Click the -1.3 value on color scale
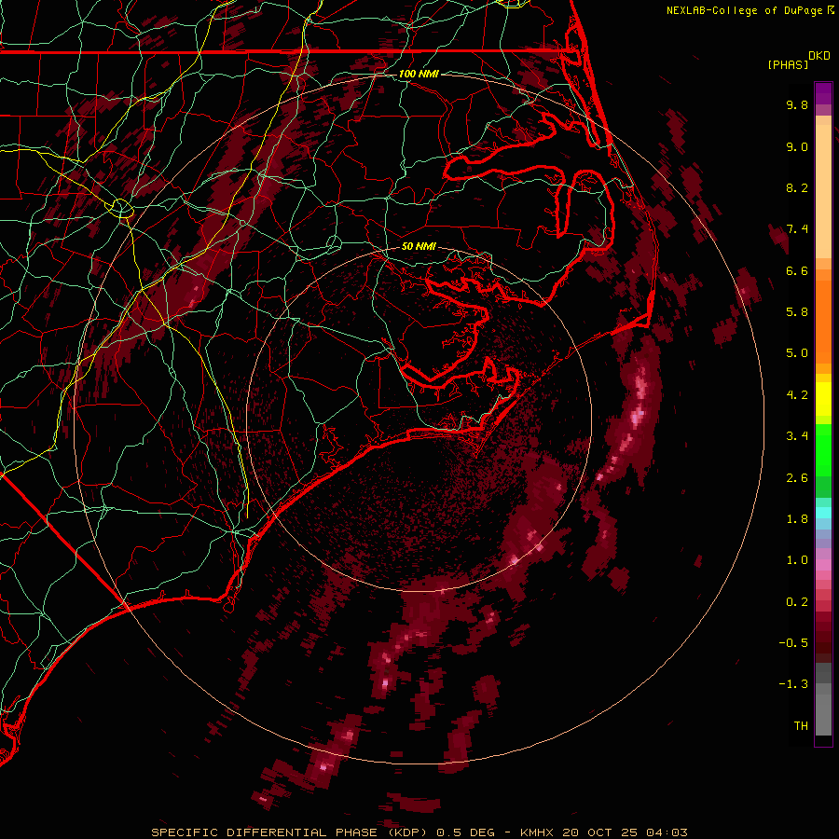839x839 pixels. coord(793,684)
